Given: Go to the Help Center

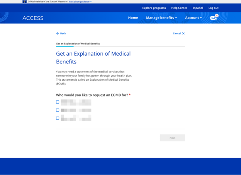Looking at the screenshot, I should tap(179, 8).
